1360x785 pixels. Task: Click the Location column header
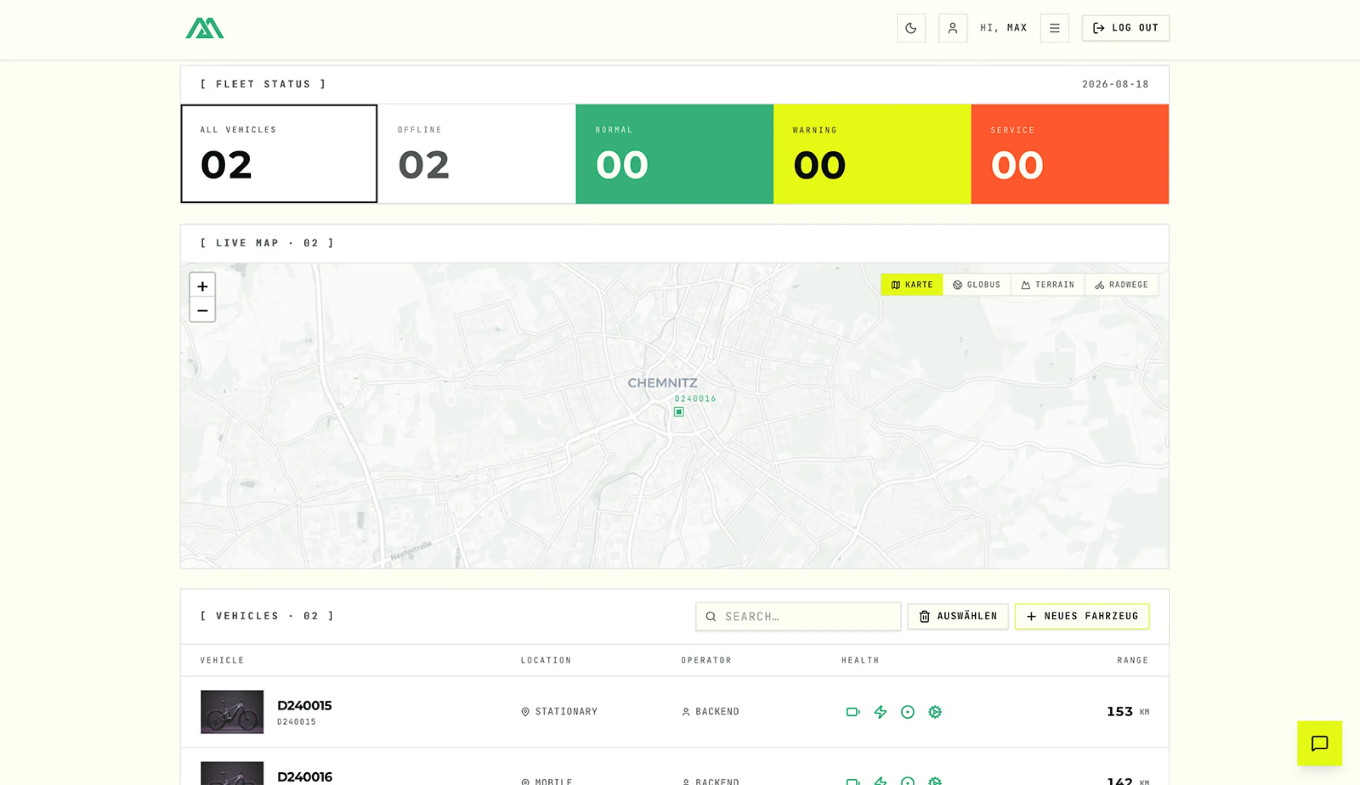[x=546, y=660]
